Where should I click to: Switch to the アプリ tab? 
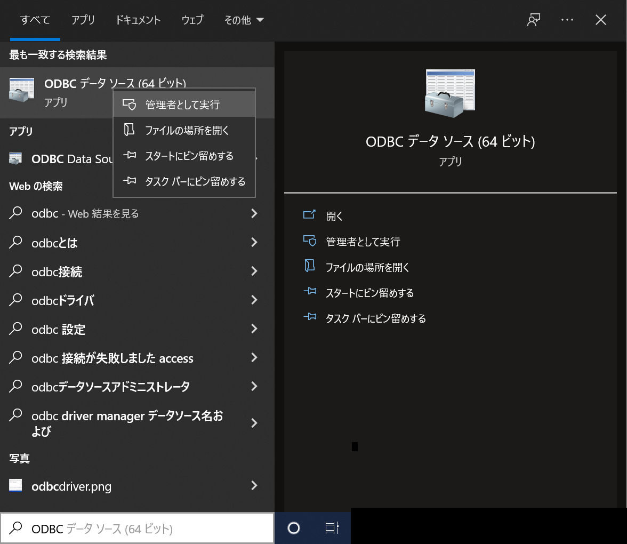(x=83, y=20)
